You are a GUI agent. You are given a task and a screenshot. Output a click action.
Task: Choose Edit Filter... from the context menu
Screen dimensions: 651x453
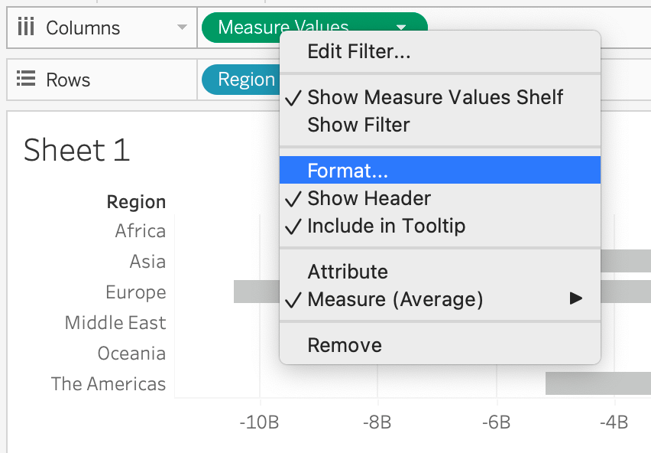tap(359, 52)
